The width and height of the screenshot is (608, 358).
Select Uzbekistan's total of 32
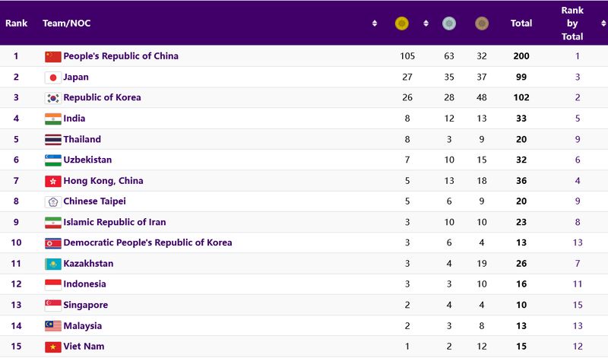coord(521,160)
